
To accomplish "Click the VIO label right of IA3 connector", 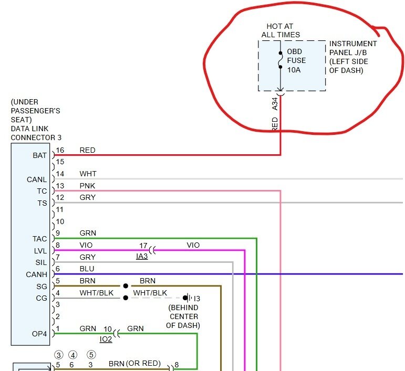I will [x=193, y=245].
